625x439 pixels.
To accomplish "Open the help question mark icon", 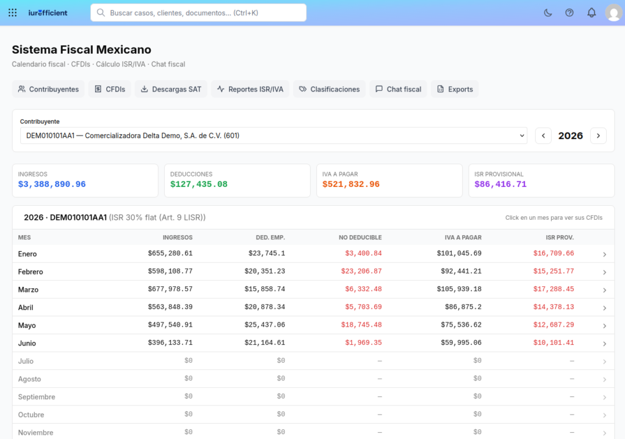I will point(569,13).
